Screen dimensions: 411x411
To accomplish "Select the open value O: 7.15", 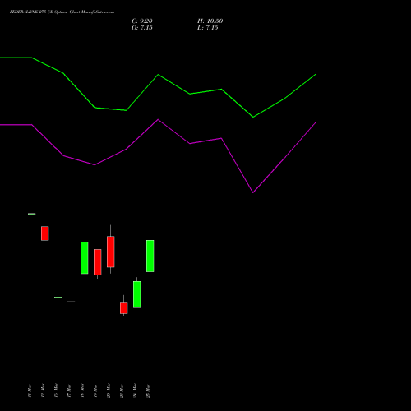I will 142,28.
